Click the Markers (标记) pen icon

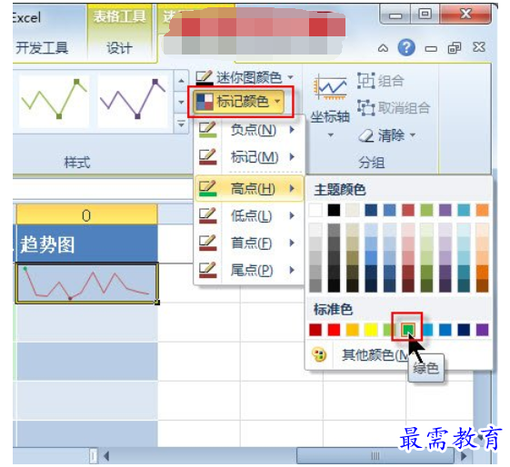point(208,156)
